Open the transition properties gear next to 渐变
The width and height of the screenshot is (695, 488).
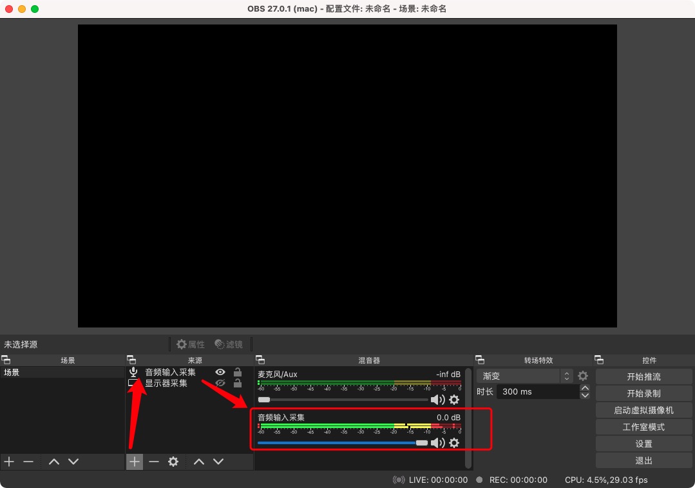[583, 376]
